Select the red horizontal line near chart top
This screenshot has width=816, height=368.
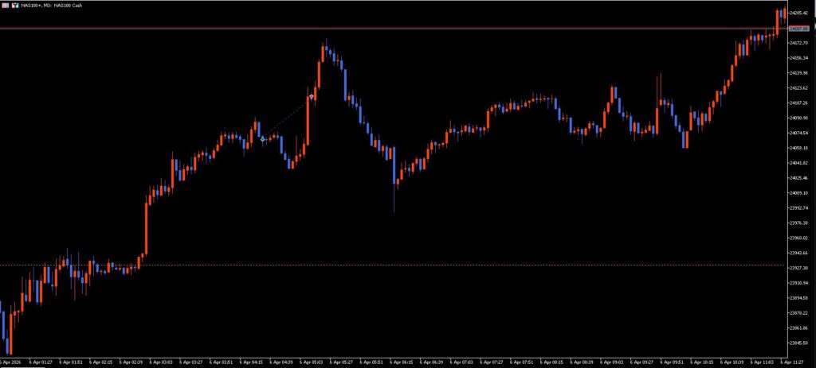pyautogui.click(x=398, y=29)
